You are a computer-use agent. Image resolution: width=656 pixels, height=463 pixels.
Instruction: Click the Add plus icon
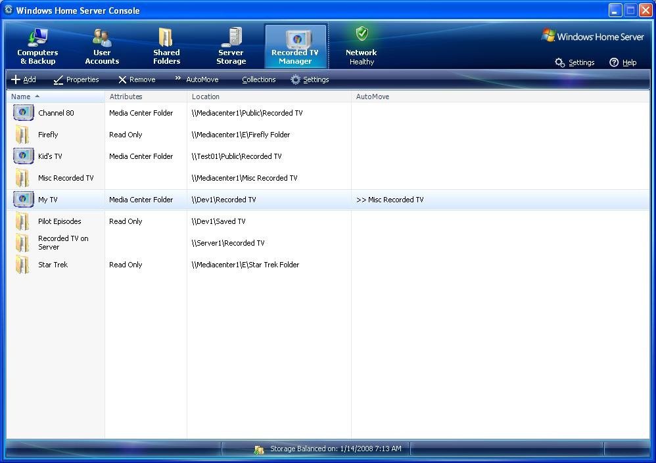[x=16, y=79]
